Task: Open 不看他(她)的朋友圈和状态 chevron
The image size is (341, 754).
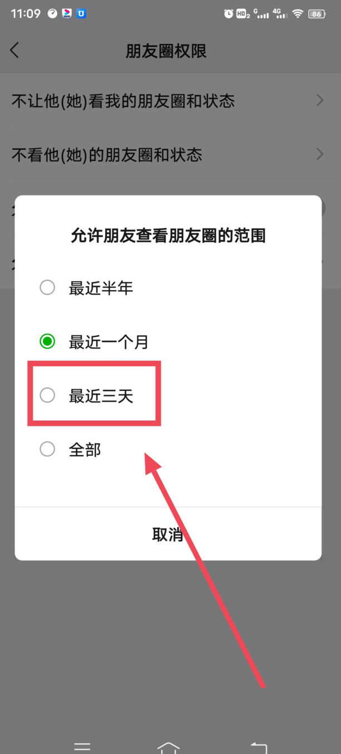Action: coord(320,154)
